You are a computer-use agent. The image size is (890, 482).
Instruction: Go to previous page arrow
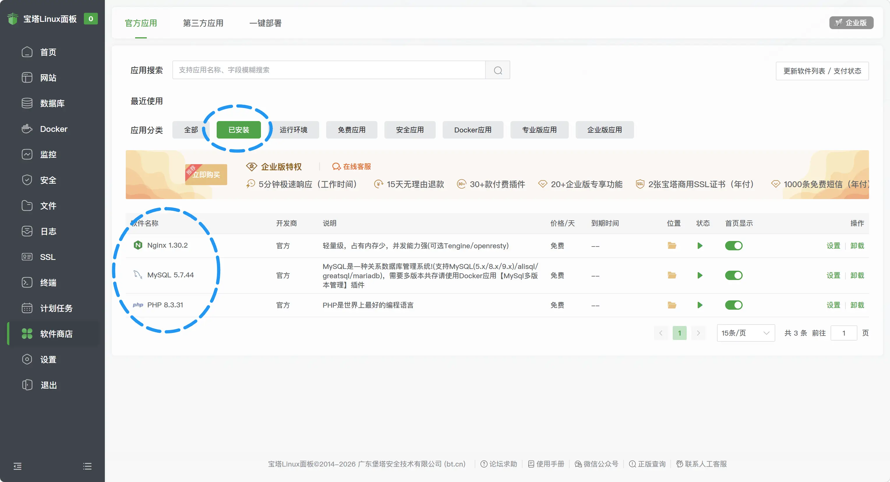tap(661, 333)
